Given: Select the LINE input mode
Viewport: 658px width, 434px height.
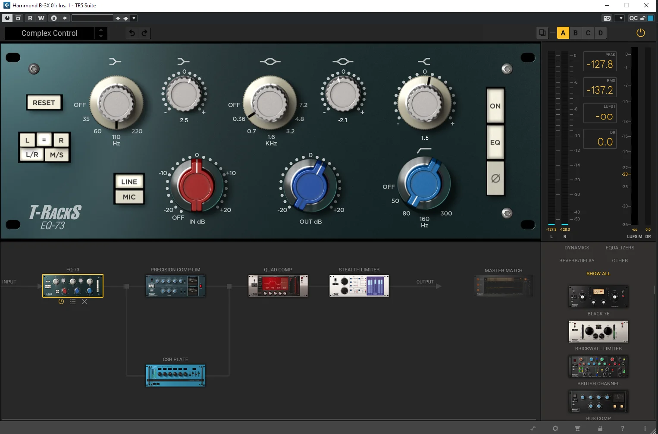Looking at the screenshot, I should coord(129,182).
